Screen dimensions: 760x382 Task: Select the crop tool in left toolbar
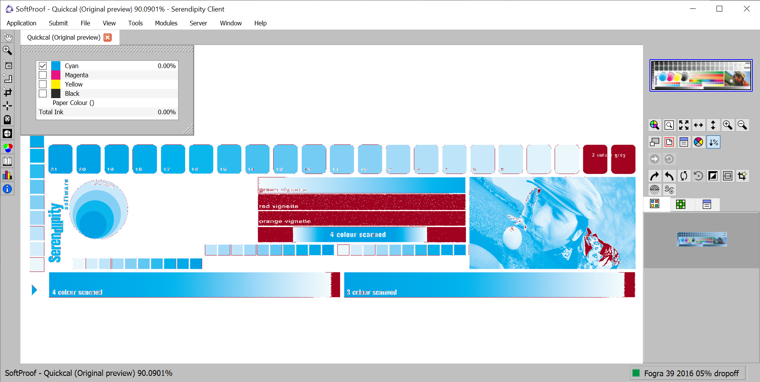click(x=7, y=92)
